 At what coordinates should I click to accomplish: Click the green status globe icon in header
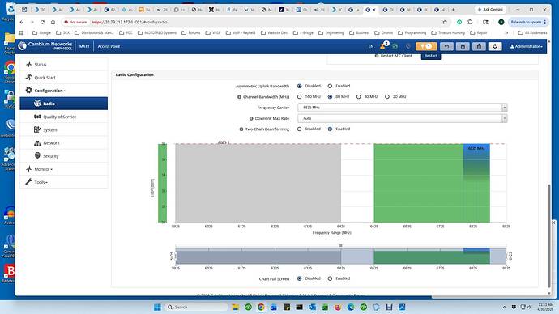coord(395,46)
